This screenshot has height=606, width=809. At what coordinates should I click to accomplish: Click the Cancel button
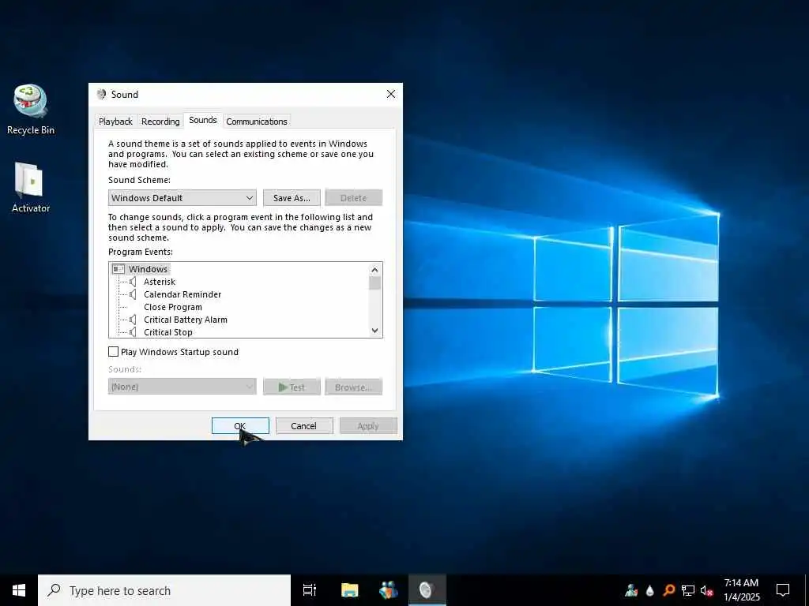pos(304,425)
